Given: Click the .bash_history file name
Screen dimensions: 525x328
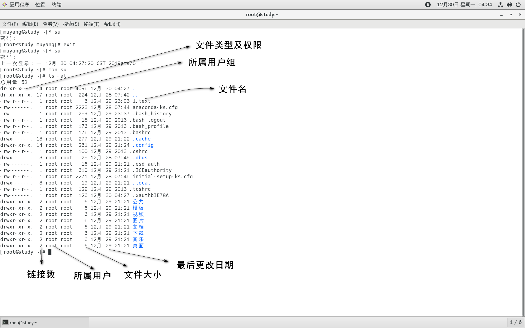Looking at the screenshot, I should click(x=152, y=114).
